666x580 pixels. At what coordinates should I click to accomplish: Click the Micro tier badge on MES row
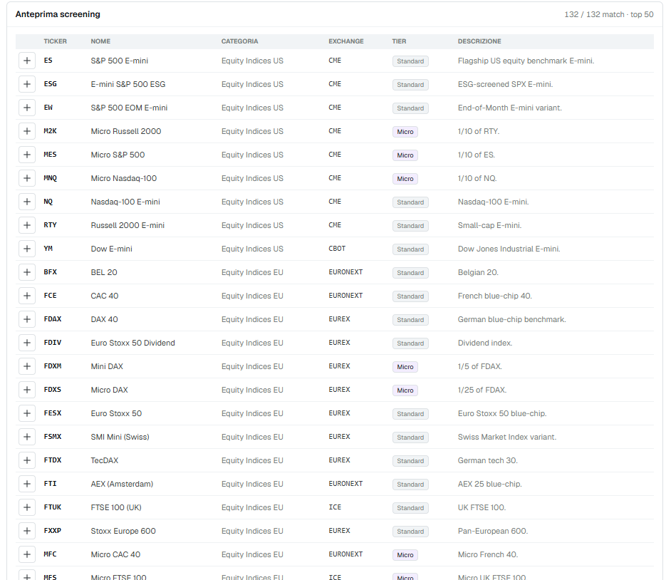[405, 155]
